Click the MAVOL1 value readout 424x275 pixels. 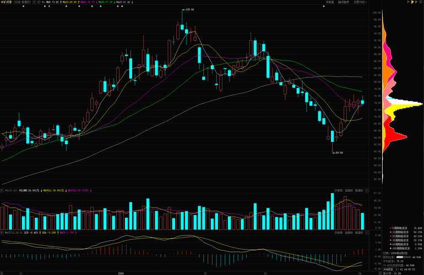click(54, 190)
